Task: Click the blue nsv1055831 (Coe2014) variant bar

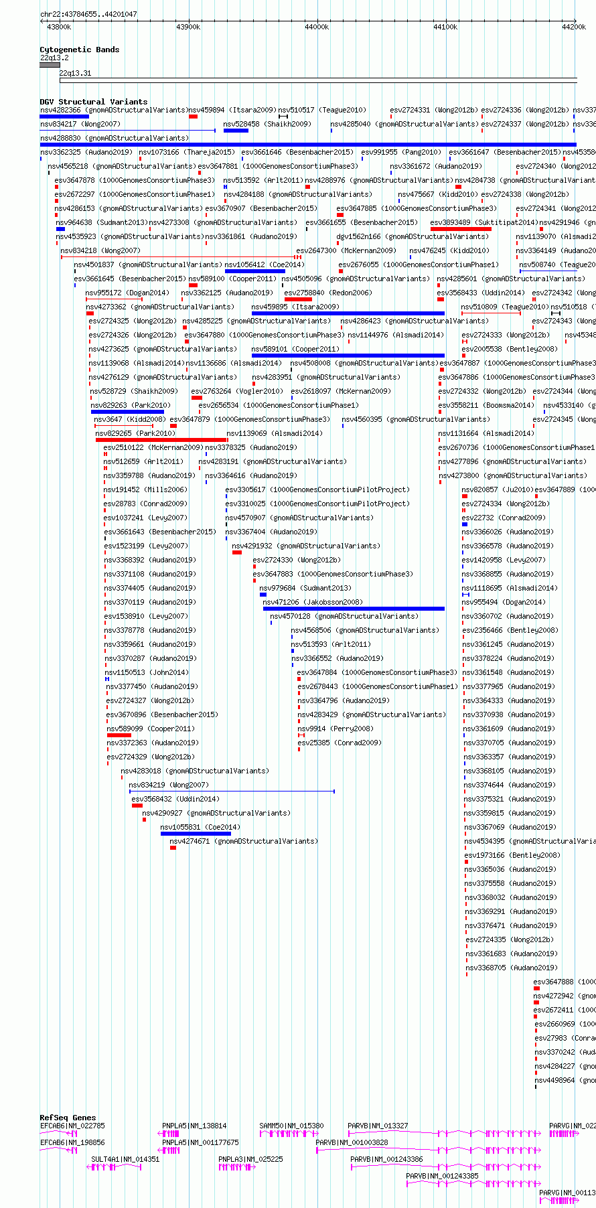Action: [x=196, y=834]
